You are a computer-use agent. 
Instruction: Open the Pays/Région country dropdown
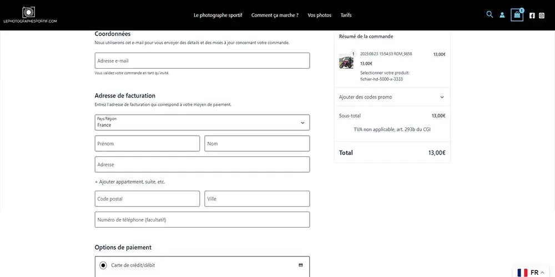click(x=202, y=122)
